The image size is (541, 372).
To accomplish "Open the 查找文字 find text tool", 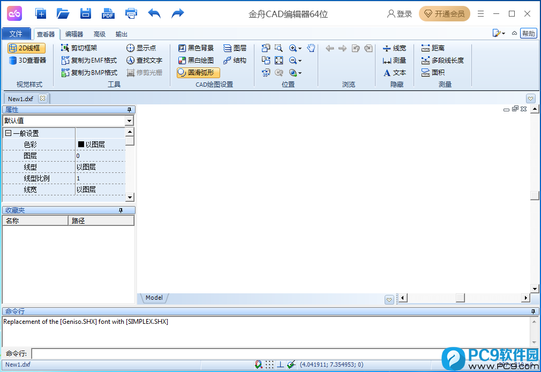I will [x=144, y=60].
